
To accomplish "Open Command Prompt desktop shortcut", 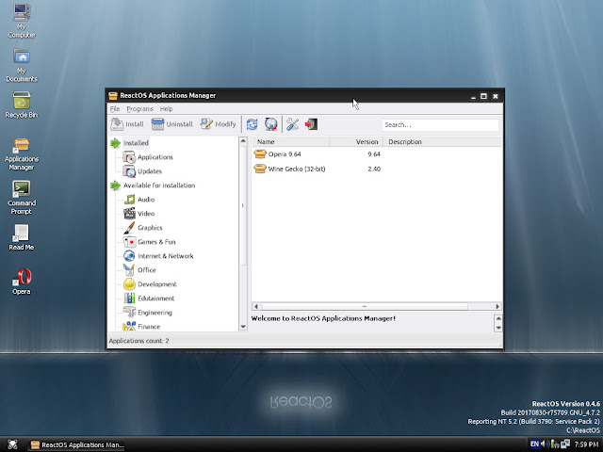I will 22,198.
